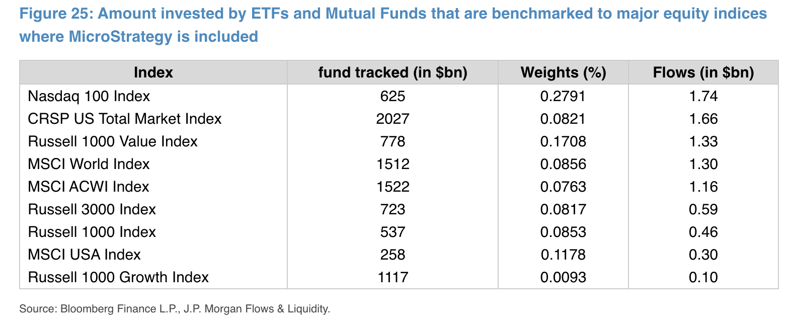The height and width of the screenshot is (327, 791).
Task: Click the Flows (in $bn) header
Action: (x=703, y=72)
